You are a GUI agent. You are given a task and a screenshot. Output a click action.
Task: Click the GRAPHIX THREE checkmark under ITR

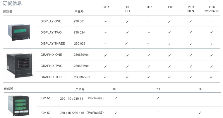point(149,77)
